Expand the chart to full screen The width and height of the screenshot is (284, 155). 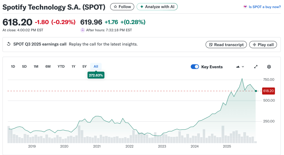tap(256, 67)
